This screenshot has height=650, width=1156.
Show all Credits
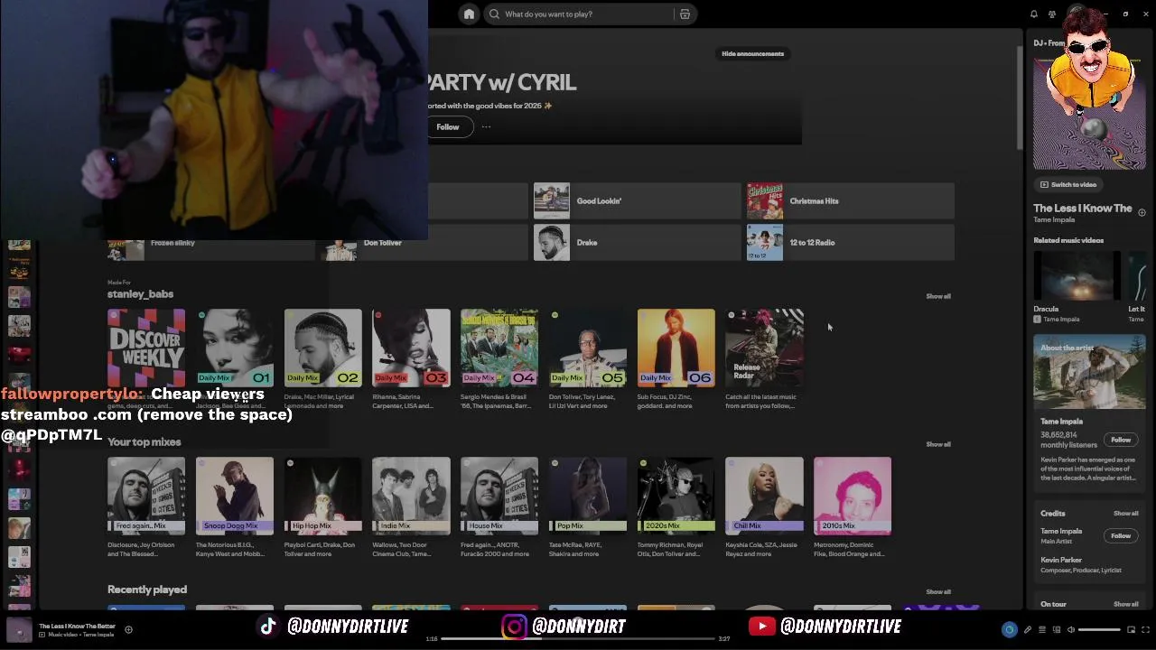(x=1125, y=514)
